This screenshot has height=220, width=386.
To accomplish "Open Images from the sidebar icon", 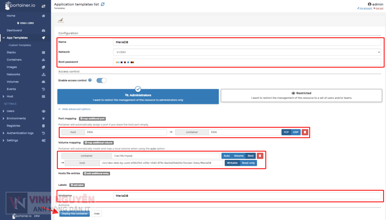I will 43,67.
